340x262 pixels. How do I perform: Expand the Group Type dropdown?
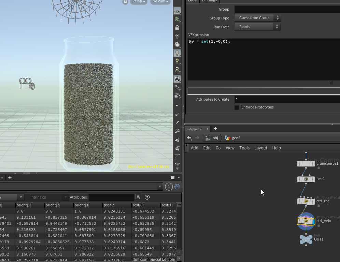click(257, 18)
